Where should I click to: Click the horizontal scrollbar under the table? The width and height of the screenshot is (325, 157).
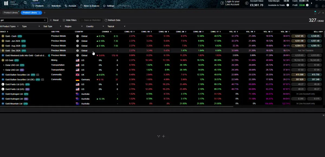[116, 107]
